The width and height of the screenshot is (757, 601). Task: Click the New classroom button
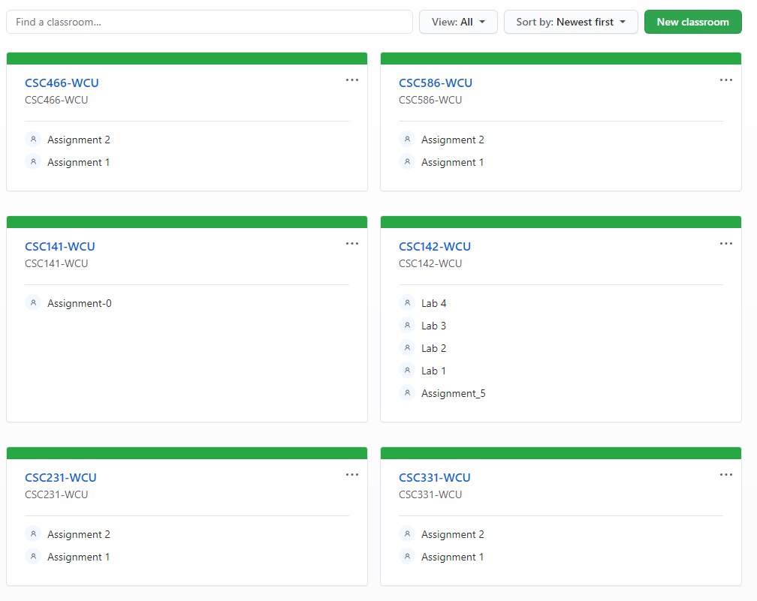pyautogui.click(x=692, y=22)
